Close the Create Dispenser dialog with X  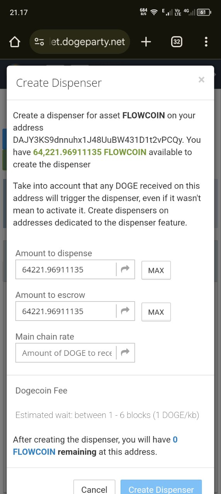click(201, 80)
